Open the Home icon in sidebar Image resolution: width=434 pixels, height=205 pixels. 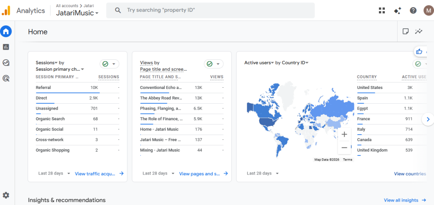(x=6, y=31)
